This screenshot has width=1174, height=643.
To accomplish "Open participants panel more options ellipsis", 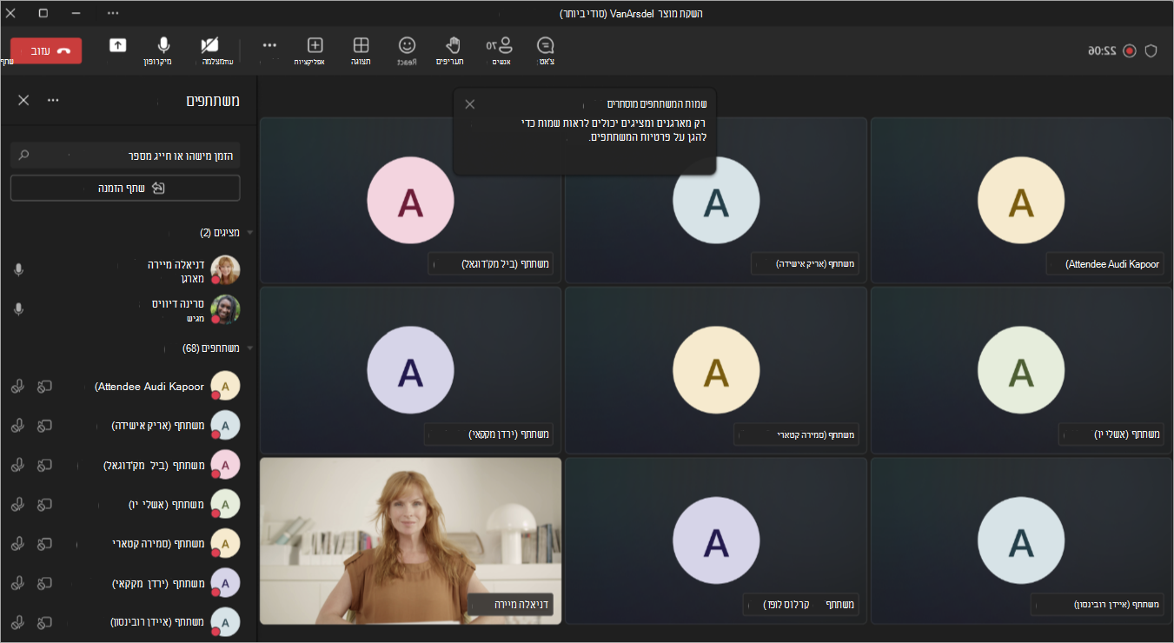I will [x=53, y=100].
